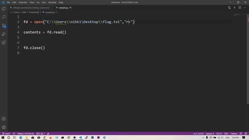The image size is (249, 140).
Task: Open the Run menu
Action: (44, 2)
